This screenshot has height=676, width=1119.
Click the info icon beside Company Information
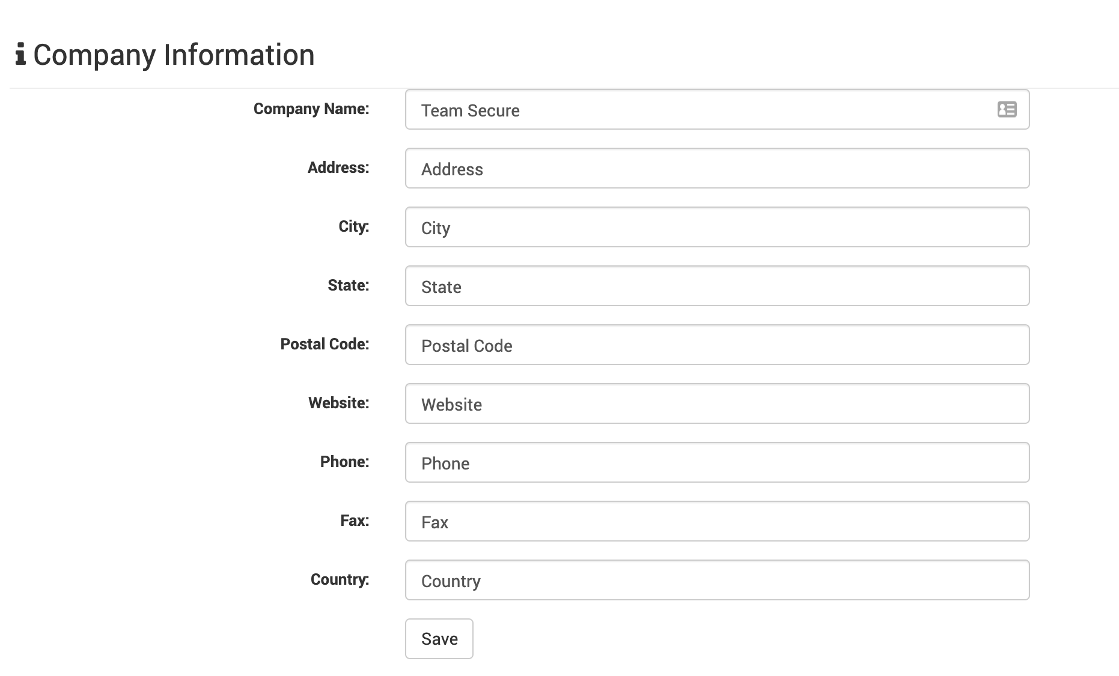coord(20,55)
